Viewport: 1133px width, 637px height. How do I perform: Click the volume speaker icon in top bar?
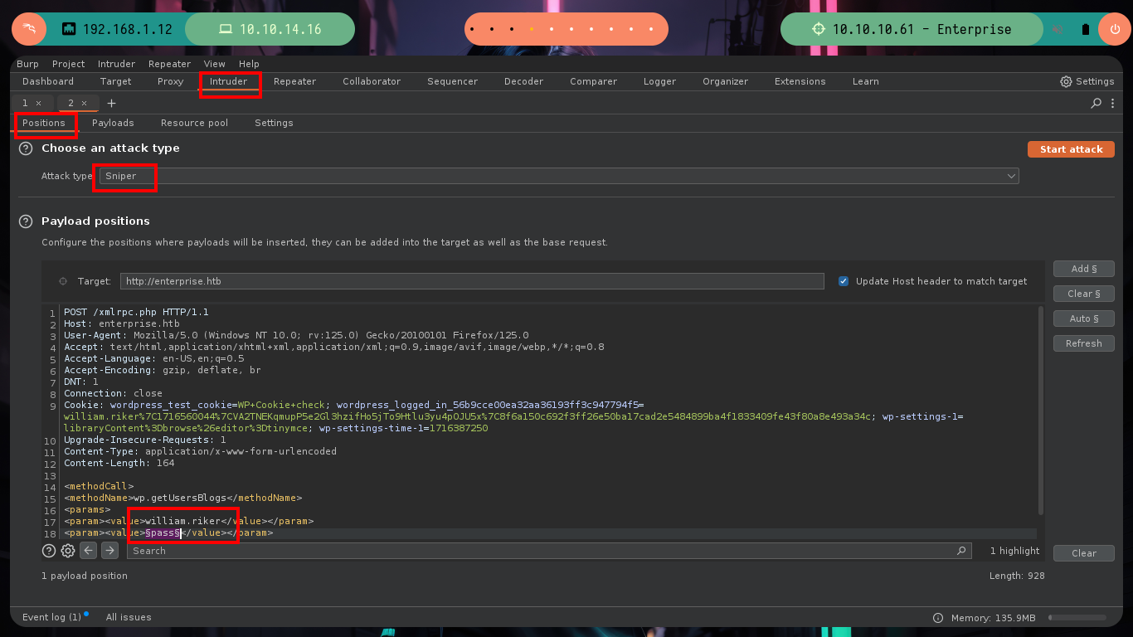coord(1059,30)
